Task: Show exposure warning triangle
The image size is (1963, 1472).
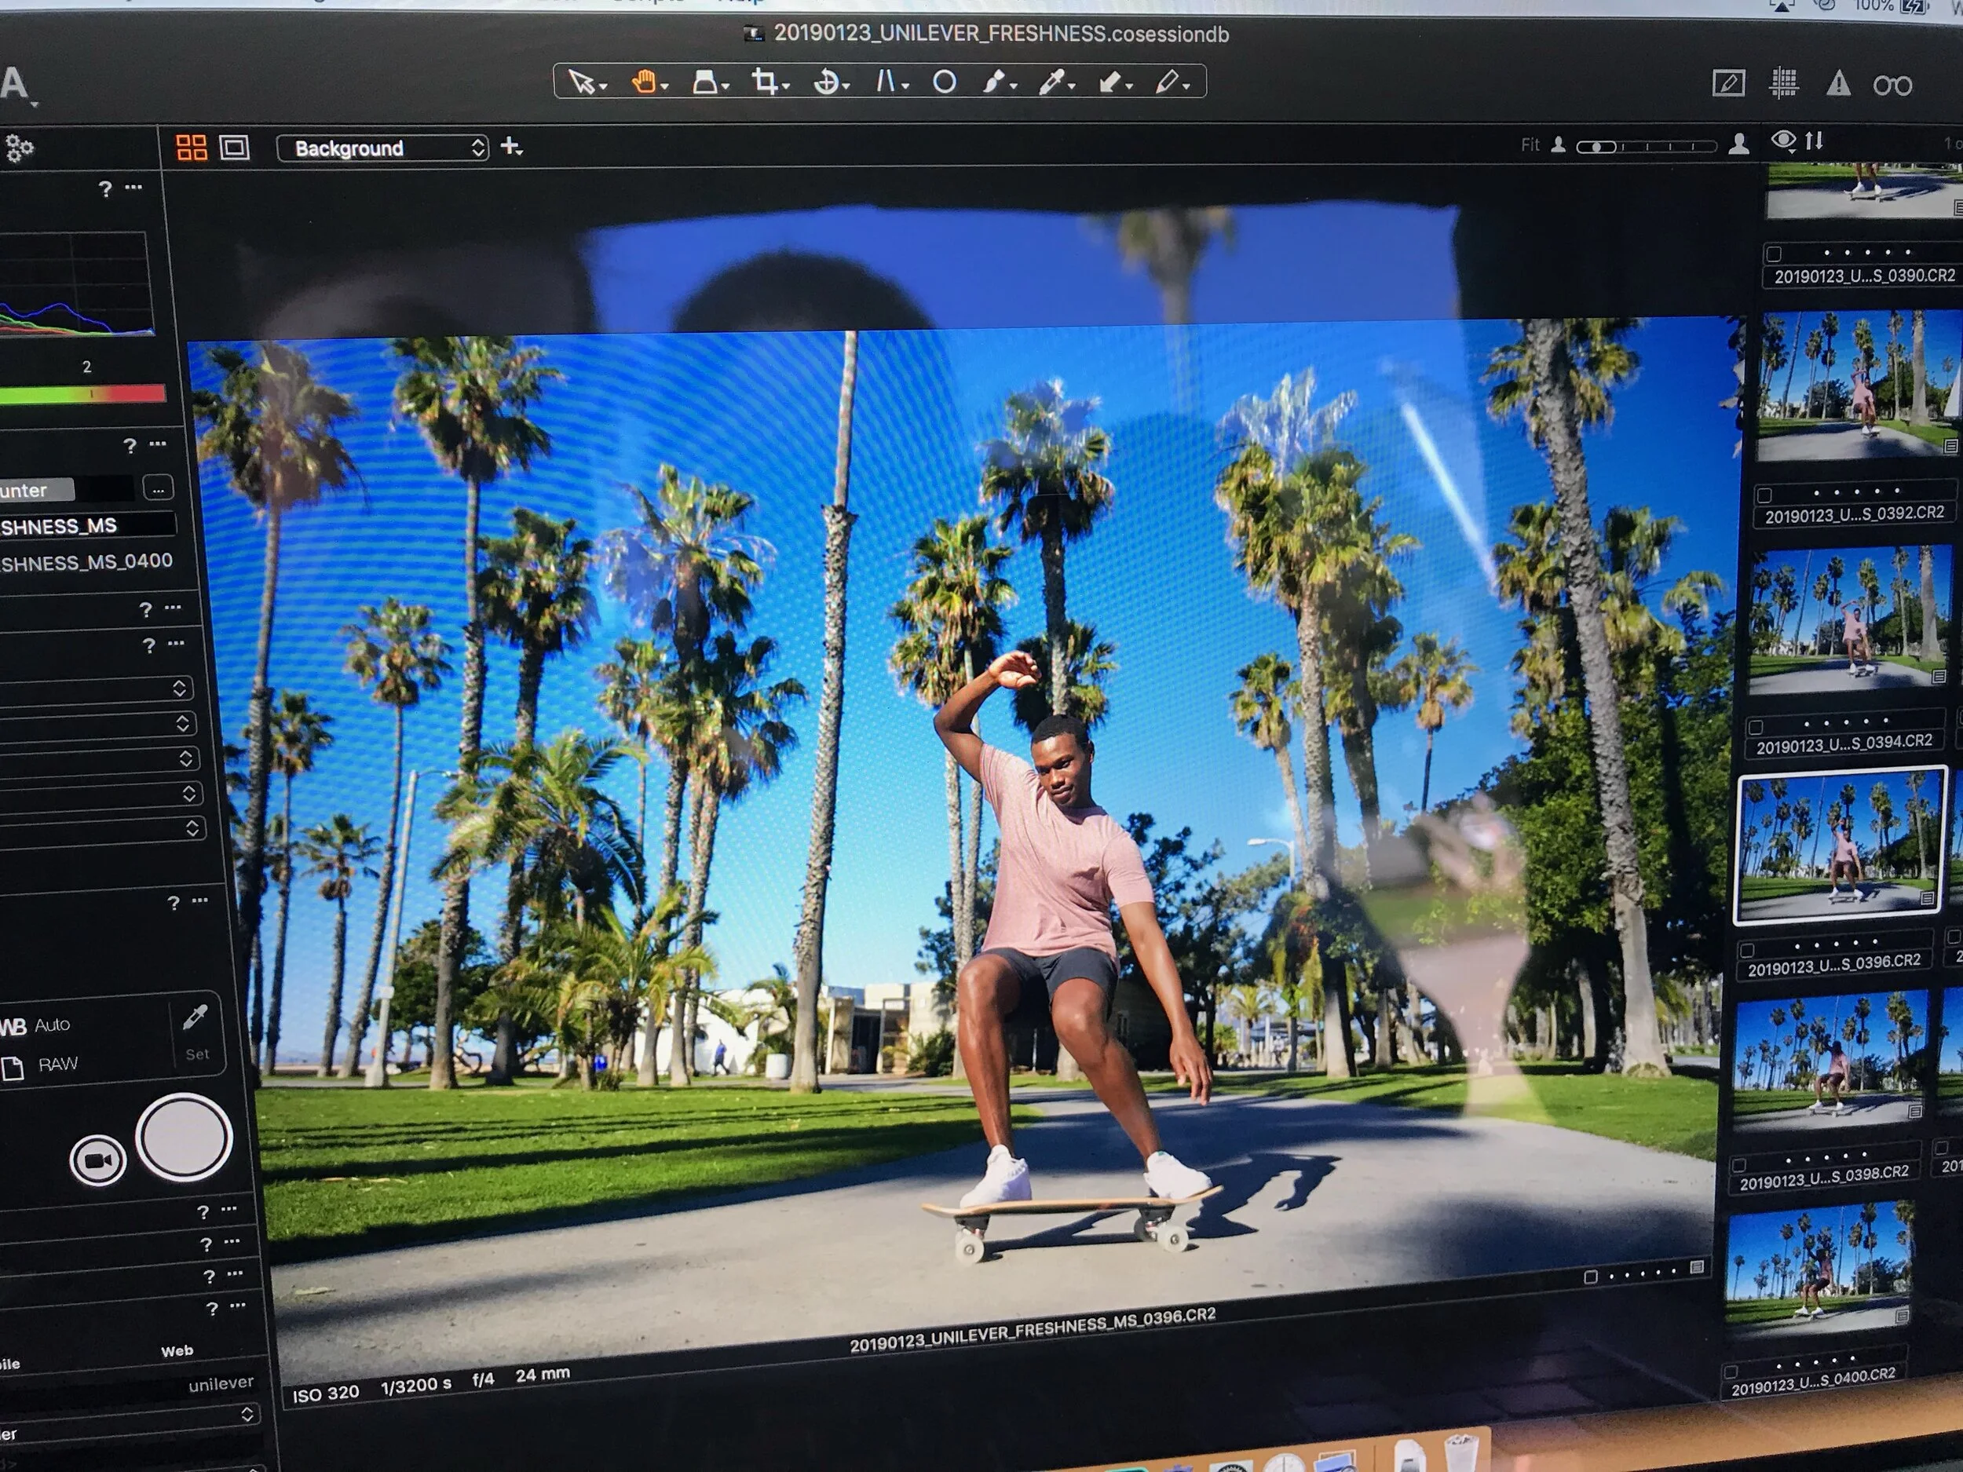Action: click(1838, 84)
